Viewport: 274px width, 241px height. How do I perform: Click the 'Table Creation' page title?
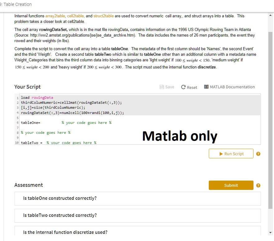point(17,4)
